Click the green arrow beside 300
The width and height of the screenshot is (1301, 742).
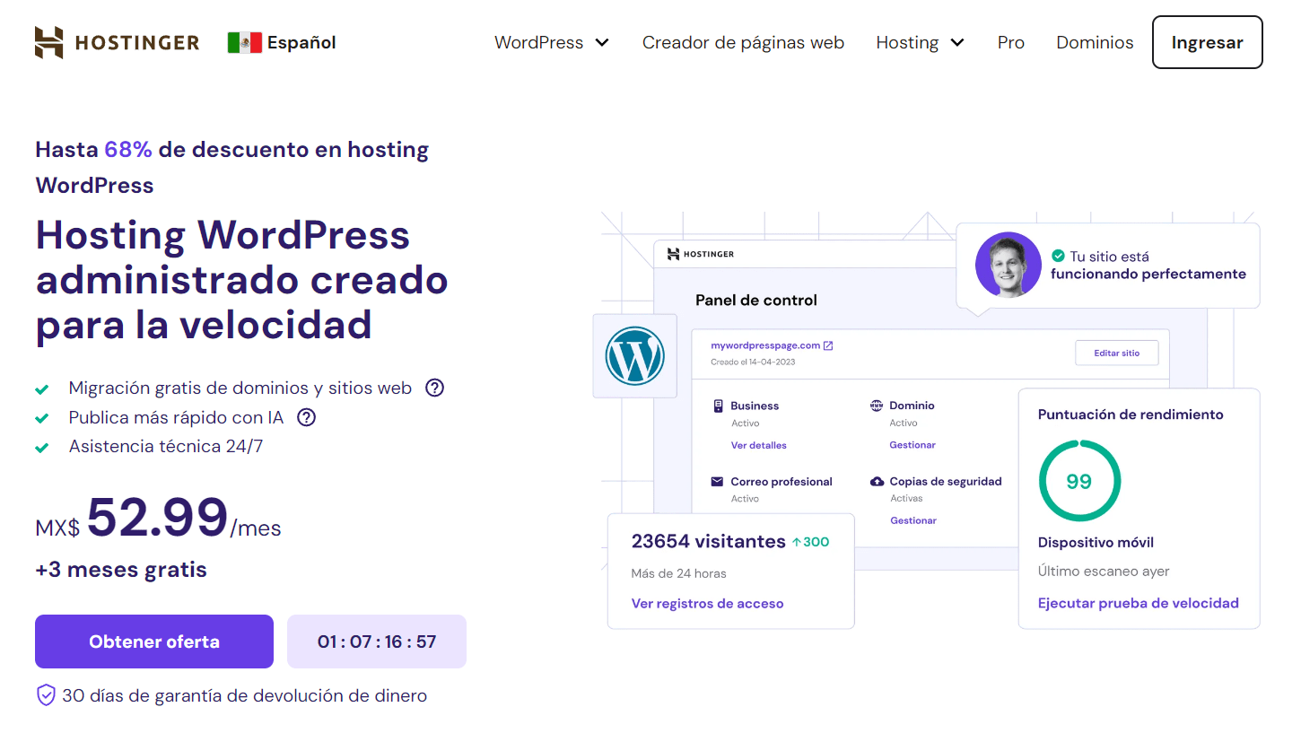tap(796, 542)
